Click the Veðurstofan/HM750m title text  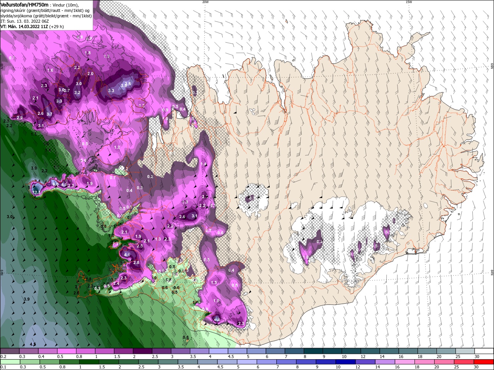(24, 4)
